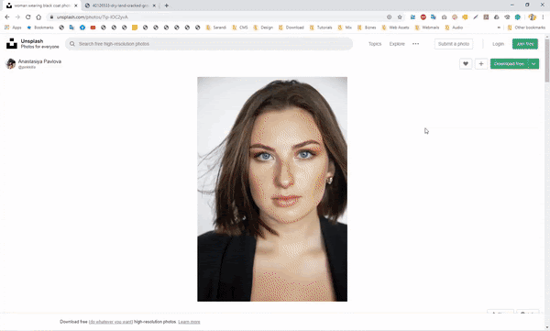
Task: Open the Webmails bookmarks folder
Action: [x=427, y=28]
